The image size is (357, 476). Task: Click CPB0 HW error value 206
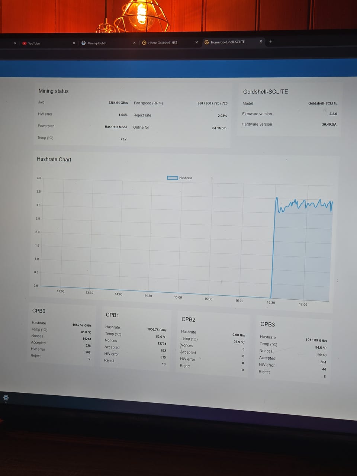(x=88, y=352)
